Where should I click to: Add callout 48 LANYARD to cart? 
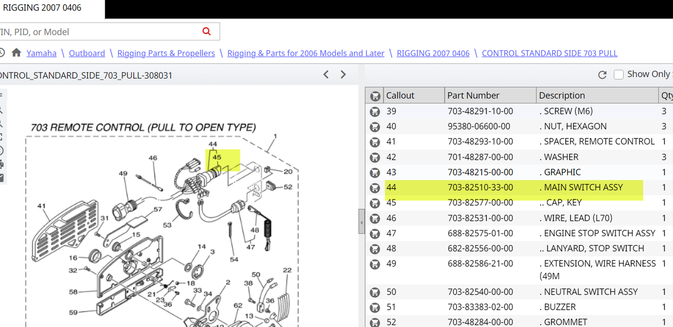(375, 248)
